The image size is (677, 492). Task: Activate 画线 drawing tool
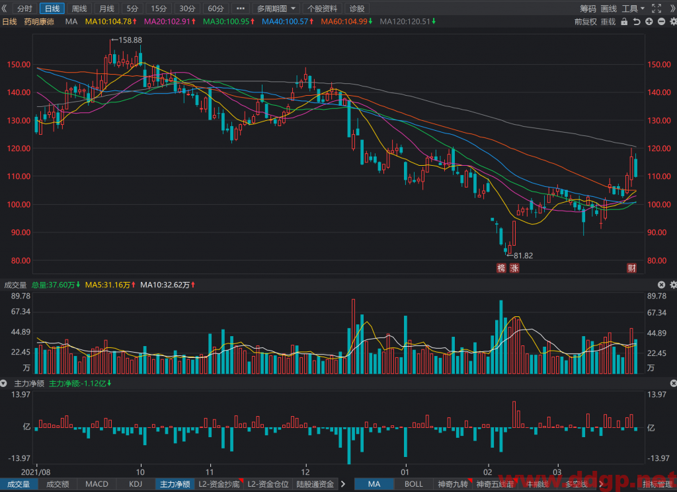click(608, 8)
